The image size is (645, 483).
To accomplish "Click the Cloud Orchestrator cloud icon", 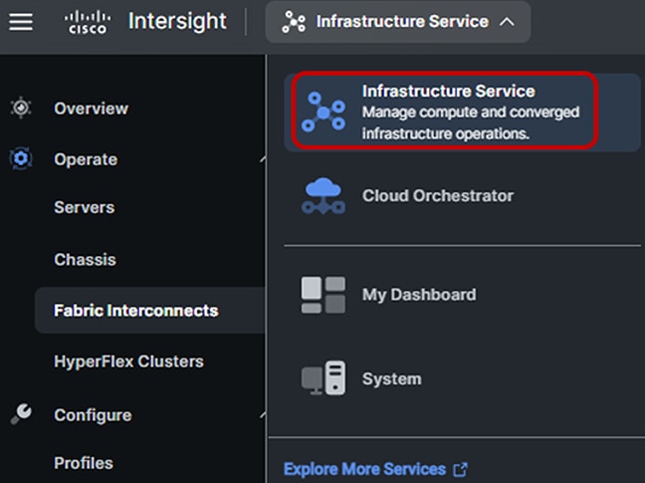I will [323, 196].
